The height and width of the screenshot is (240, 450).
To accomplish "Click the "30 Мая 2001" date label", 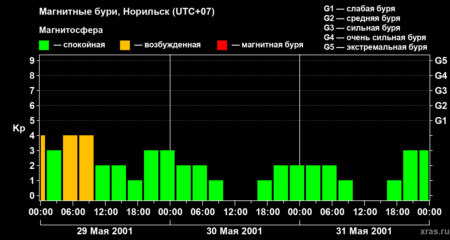I will (234, 231).
